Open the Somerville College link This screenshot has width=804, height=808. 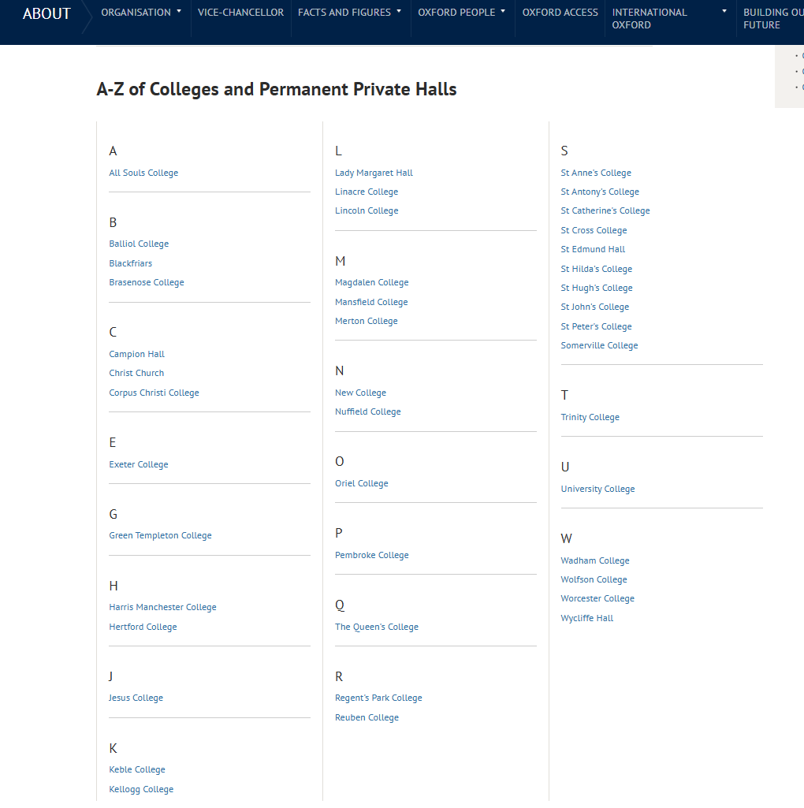pyautogui.click(x=599, y=346)
